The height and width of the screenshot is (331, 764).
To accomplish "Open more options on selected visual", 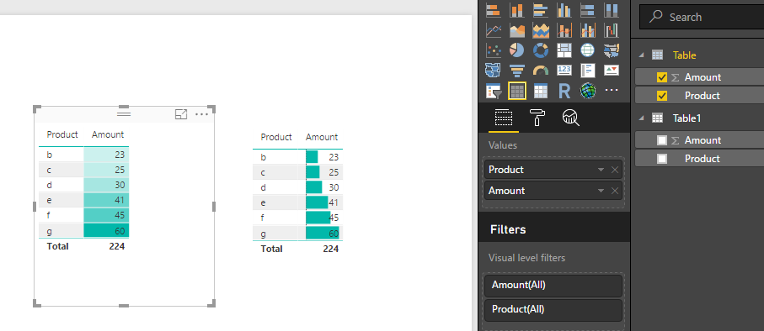I will coord(201,114).
